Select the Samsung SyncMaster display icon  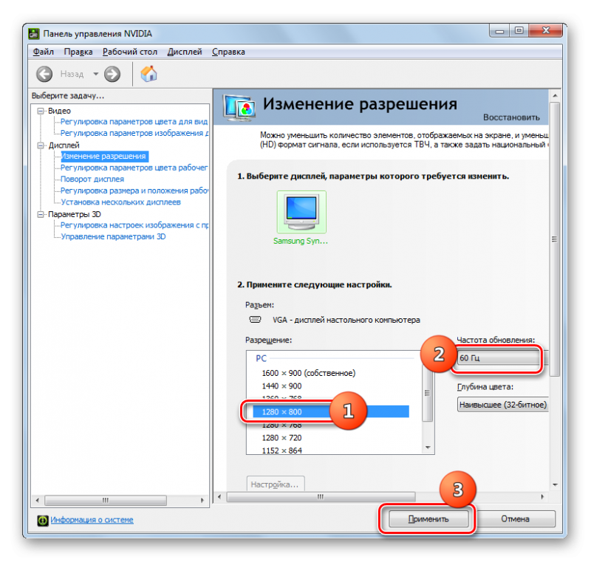point(301,212)
